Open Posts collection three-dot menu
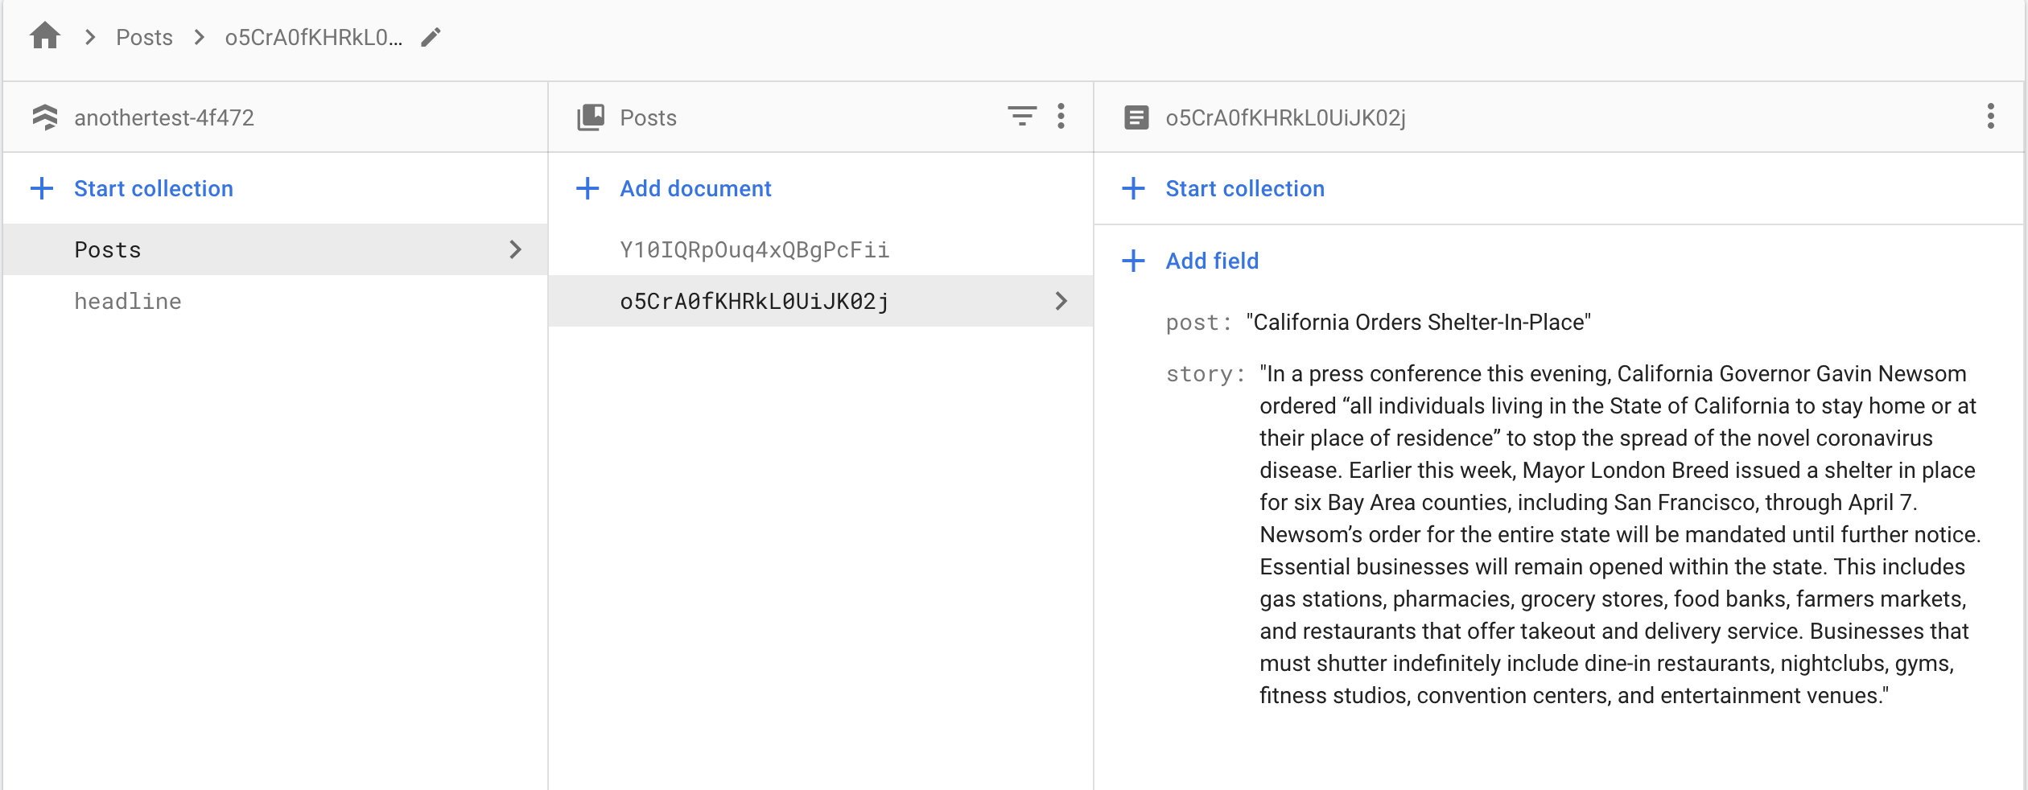The image size is (2028, 790). [x=1061, y=117]
